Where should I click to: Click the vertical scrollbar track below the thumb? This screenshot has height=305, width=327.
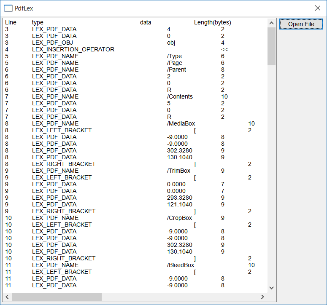(271, 174)
